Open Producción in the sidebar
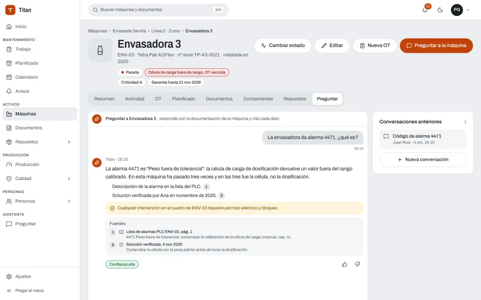 (40, 164)
